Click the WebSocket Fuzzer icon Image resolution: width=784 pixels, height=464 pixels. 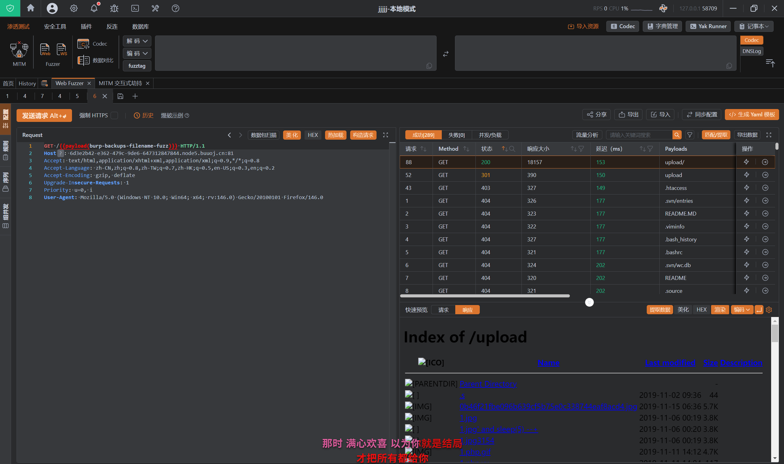point(61,49)
